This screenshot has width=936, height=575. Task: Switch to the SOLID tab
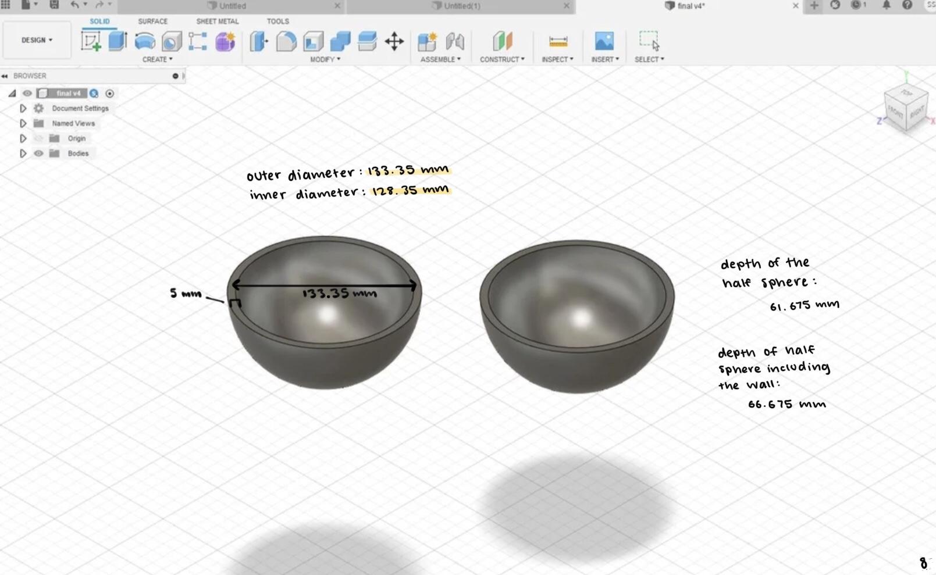tap(99, 21)
